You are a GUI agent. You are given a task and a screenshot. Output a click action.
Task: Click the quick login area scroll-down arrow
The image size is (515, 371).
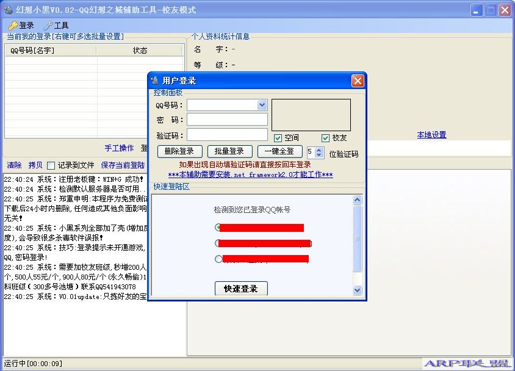pos(358,290)
